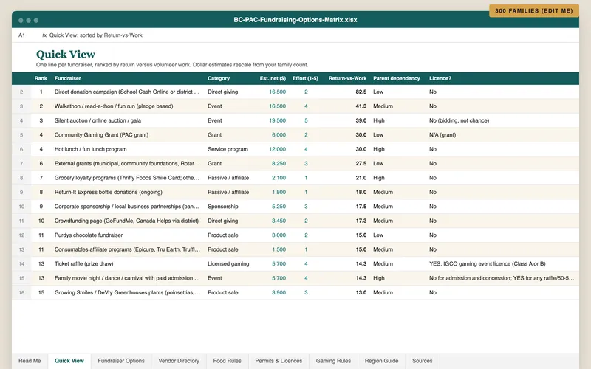View the Sources sheet tab

[x=422, y=361]
